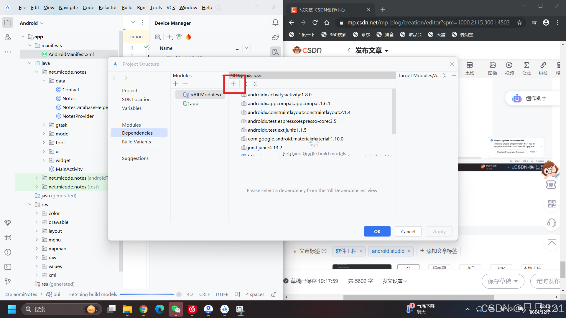Open the Git version control icon

point(8,281)
